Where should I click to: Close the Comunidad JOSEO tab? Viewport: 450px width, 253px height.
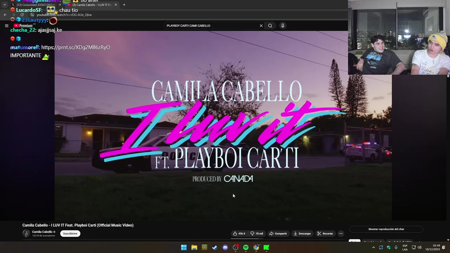60,5
